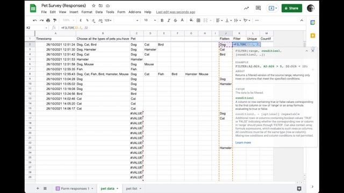Open the horizontal align dropdown

pyautogui.click(x=219, y=20)
